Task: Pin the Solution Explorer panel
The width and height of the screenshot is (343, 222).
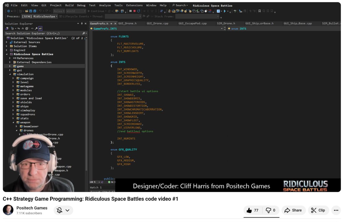Action: tap(82, 24)
